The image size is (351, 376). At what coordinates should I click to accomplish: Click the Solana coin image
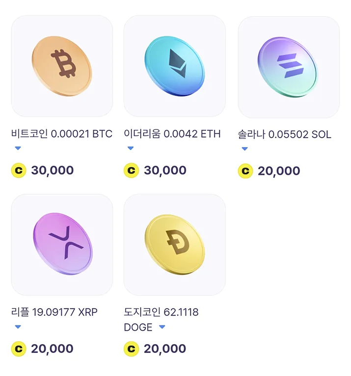288,67
